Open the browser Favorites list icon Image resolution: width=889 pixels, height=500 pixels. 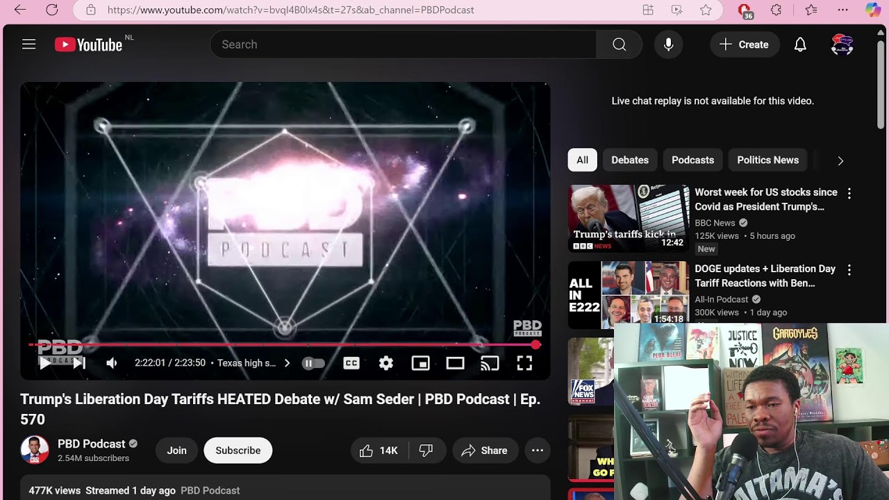[x=811, y=10]
